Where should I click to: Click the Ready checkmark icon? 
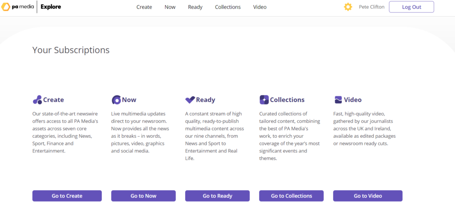(x=190, y=100)
